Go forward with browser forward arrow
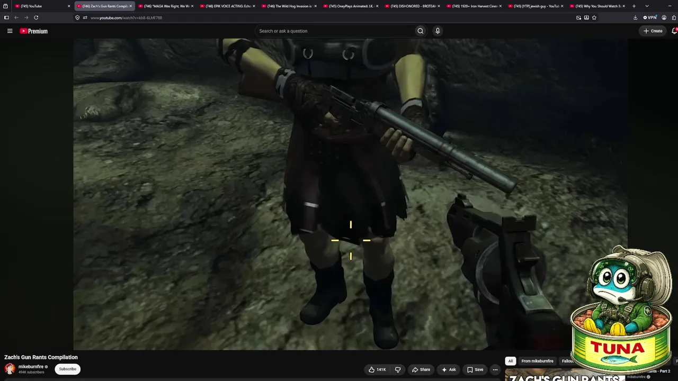This screenshot has height=381, width=678. coord(26,17)
